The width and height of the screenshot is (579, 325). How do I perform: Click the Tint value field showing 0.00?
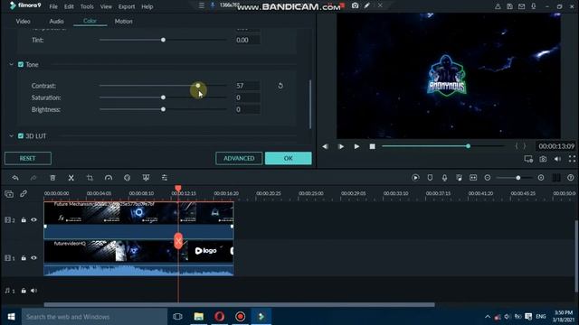click(247, 40)
